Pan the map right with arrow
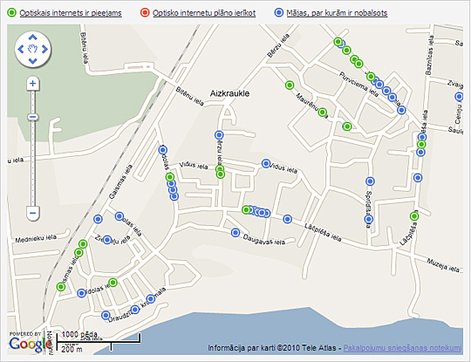Screen dimensions: 471x362 point(44,49)
